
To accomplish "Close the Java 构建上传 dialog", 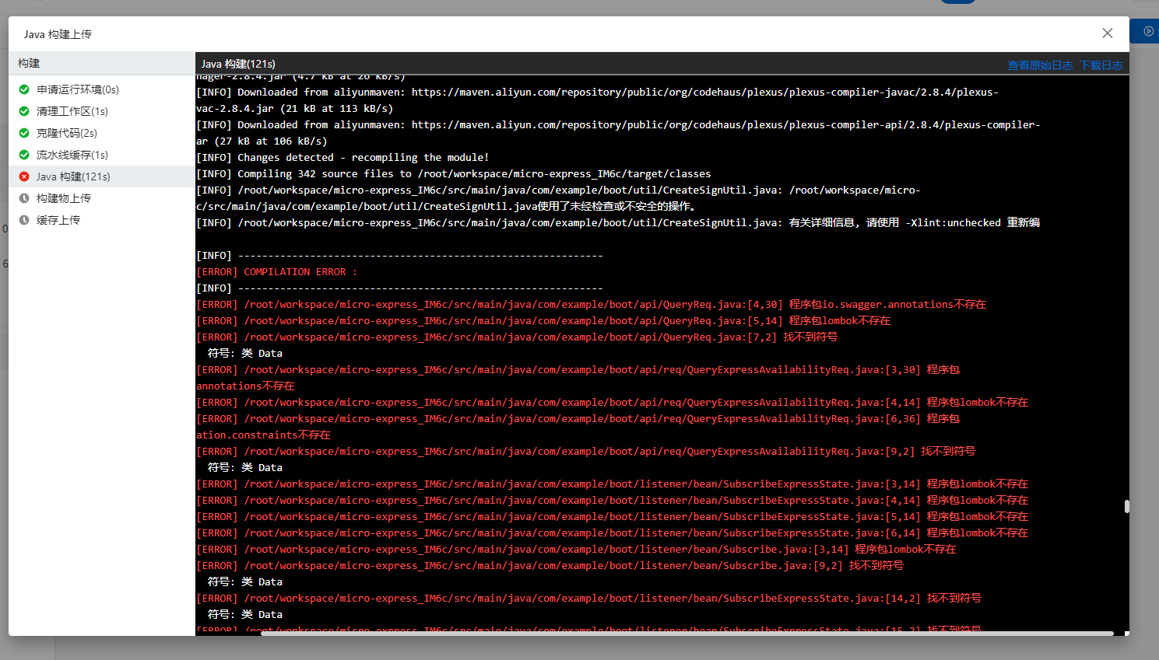I will coord(1108,33).
